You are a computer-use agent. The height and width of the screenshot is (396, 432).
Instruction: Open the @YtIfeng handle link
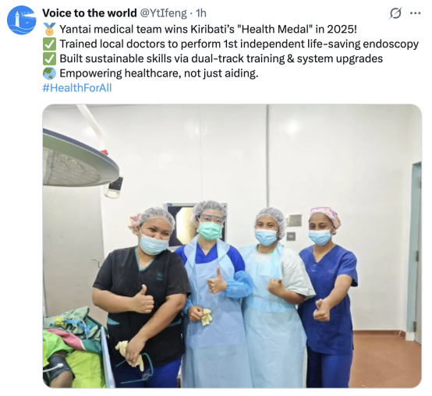pyautogui.click(x=164, y=13)
